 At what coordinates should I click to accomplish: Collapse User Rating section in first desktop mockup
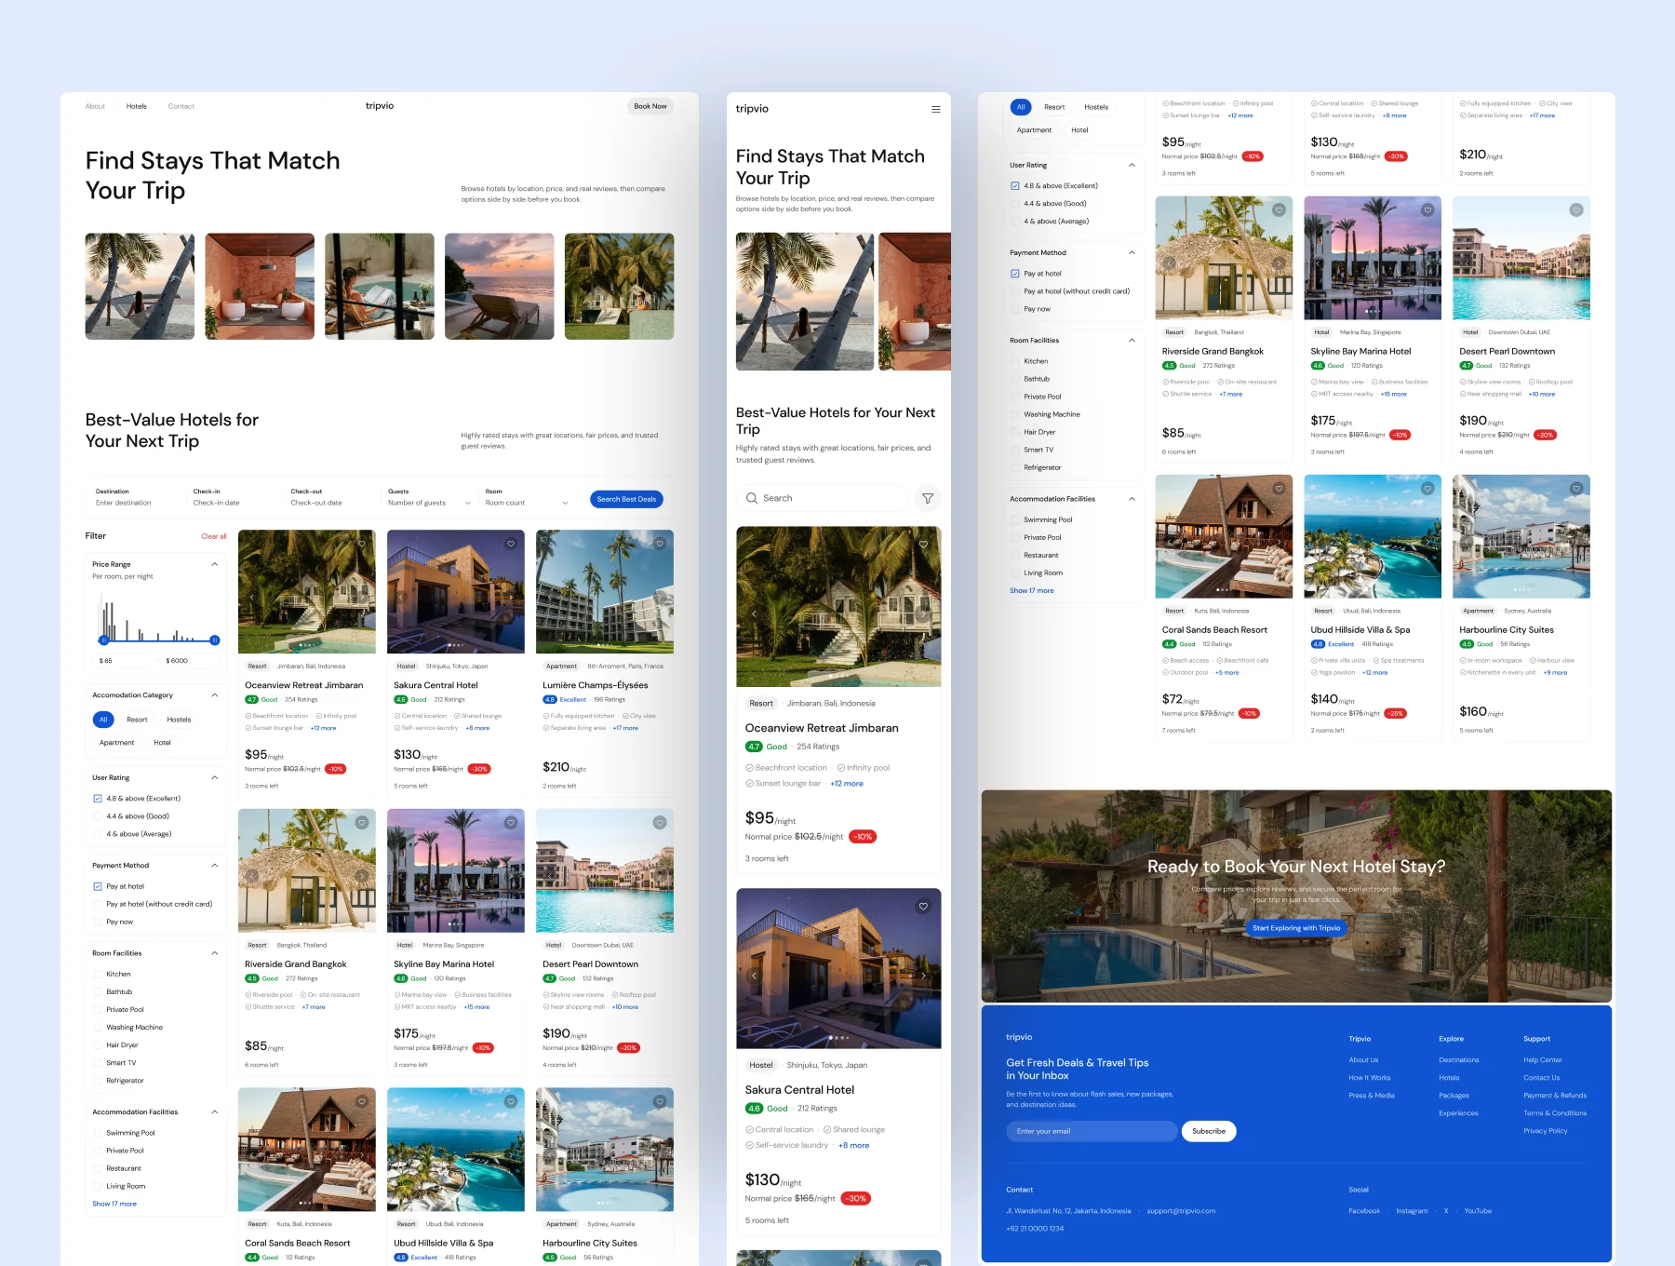coord(215,778)
